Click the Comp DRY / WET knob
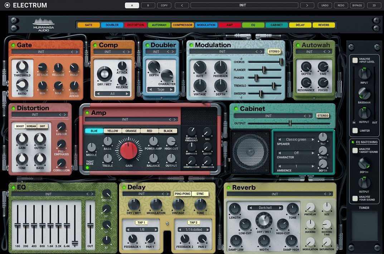 [x=104, y=74]
